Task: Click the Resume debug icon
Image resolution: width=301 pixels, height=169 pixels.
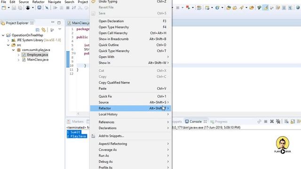Action: tap(55, 8)
